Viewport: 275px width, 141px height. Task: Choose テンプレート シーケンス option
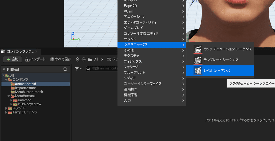(220, 60)
